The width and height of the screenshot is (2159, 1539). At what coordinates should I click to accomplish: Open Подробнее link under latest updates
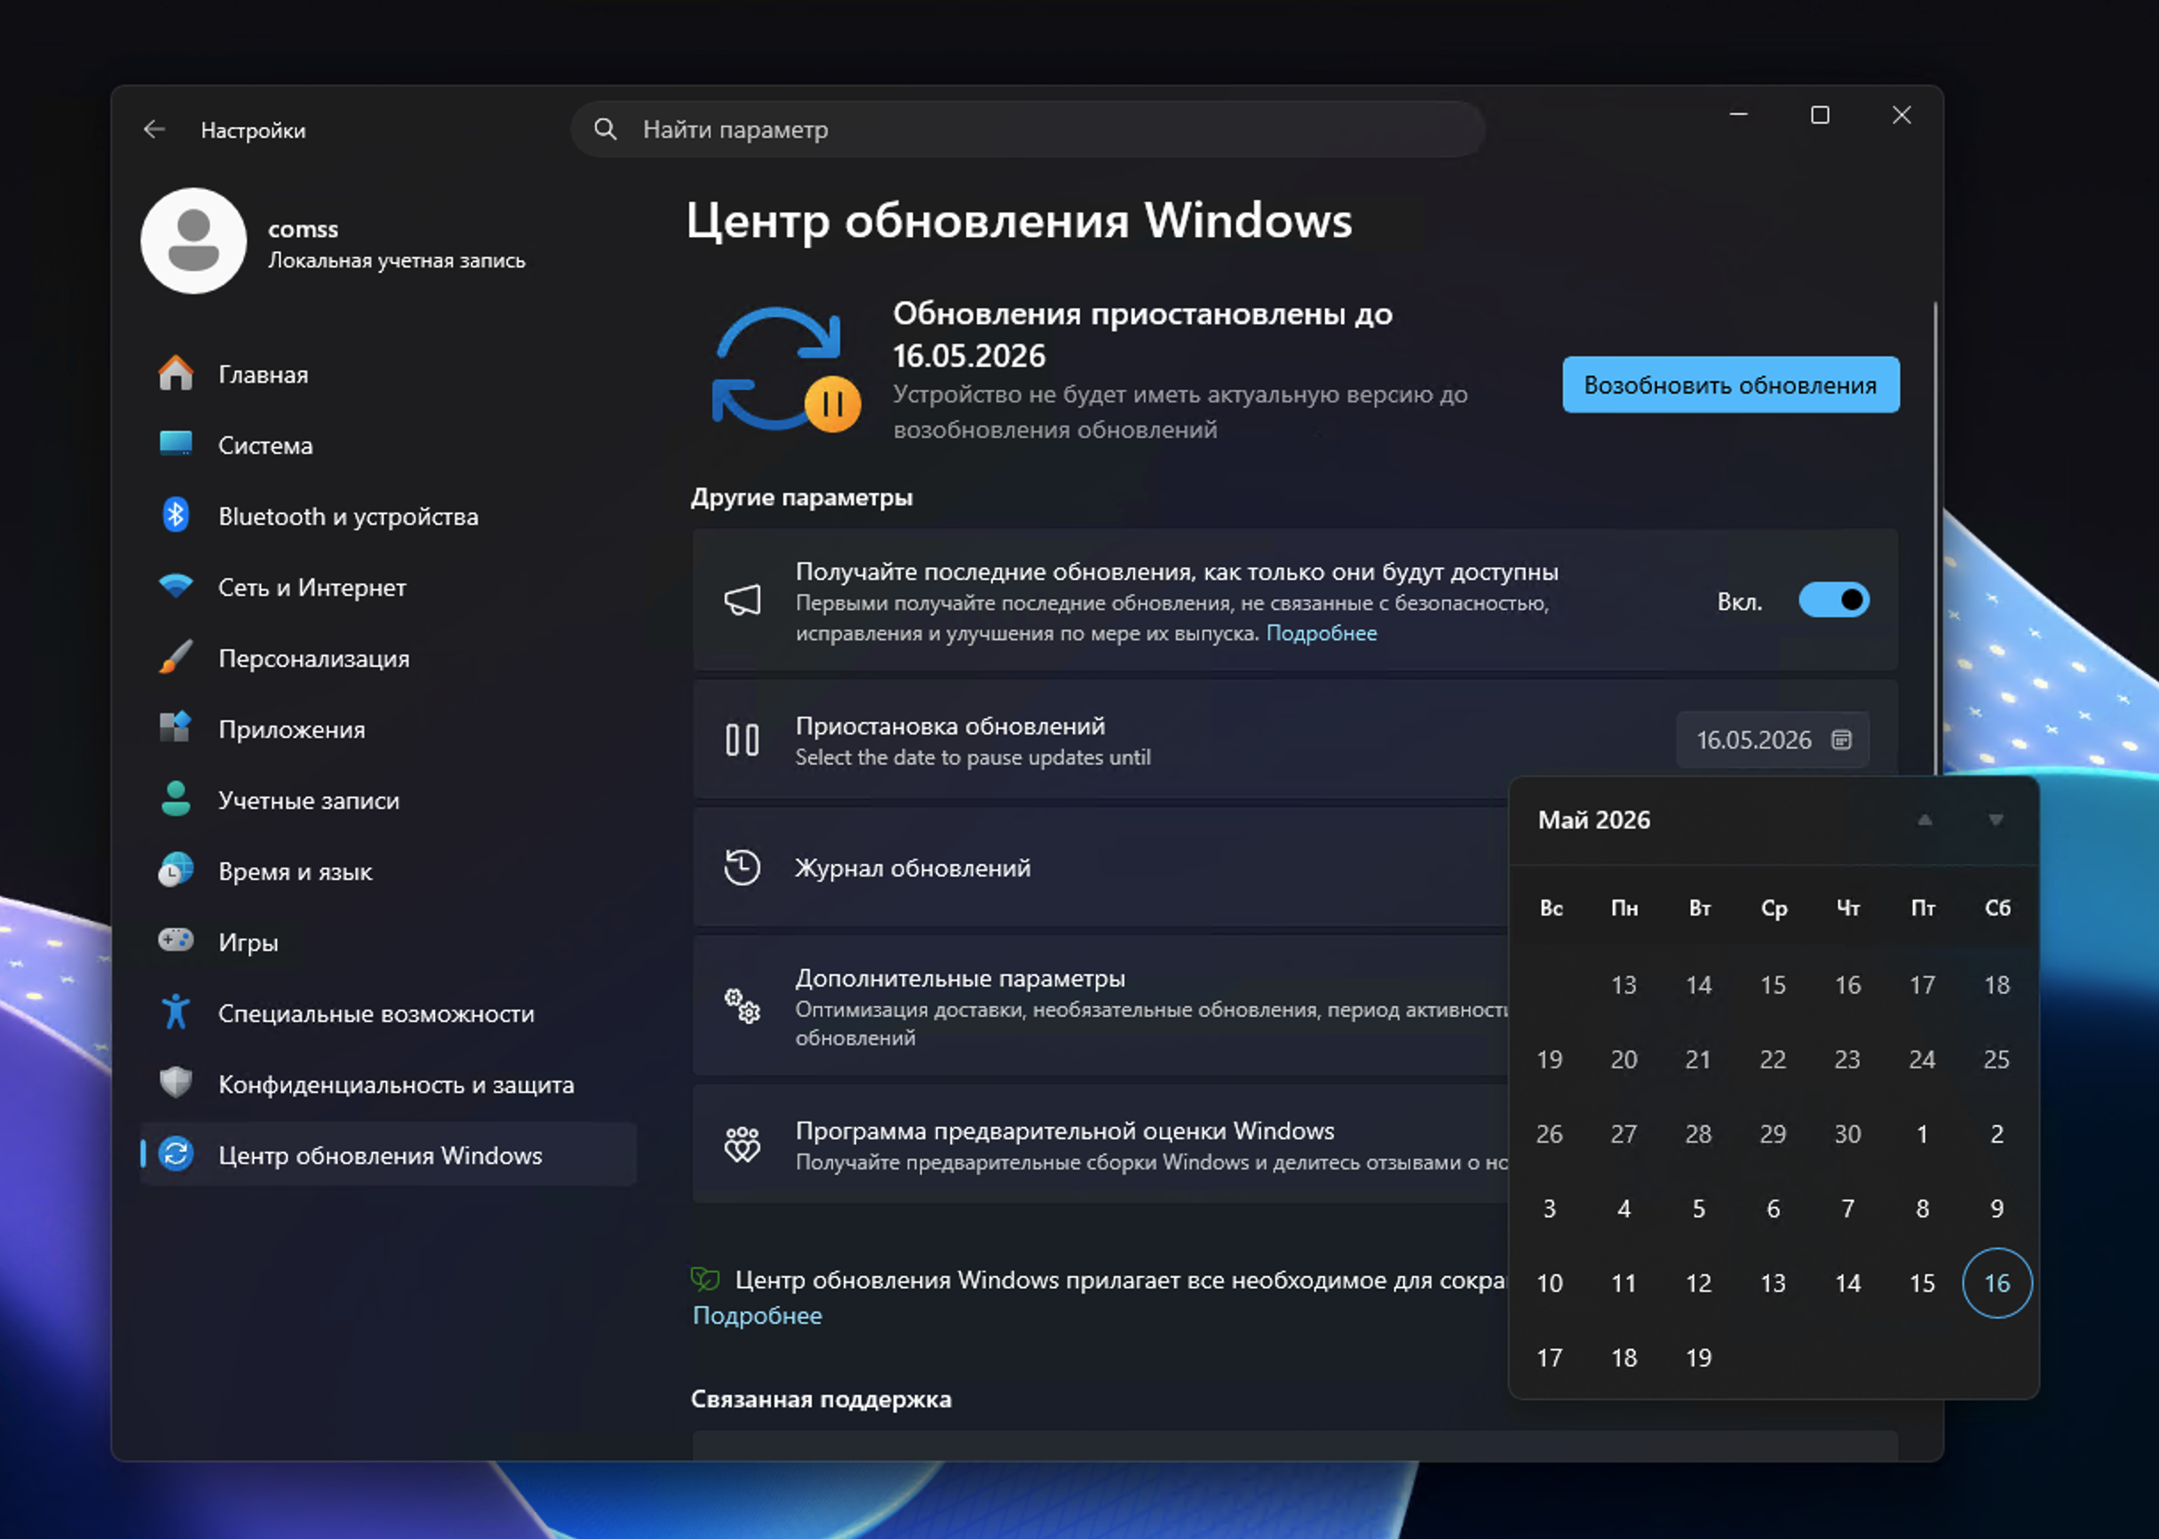click(x=1321, y=633)
